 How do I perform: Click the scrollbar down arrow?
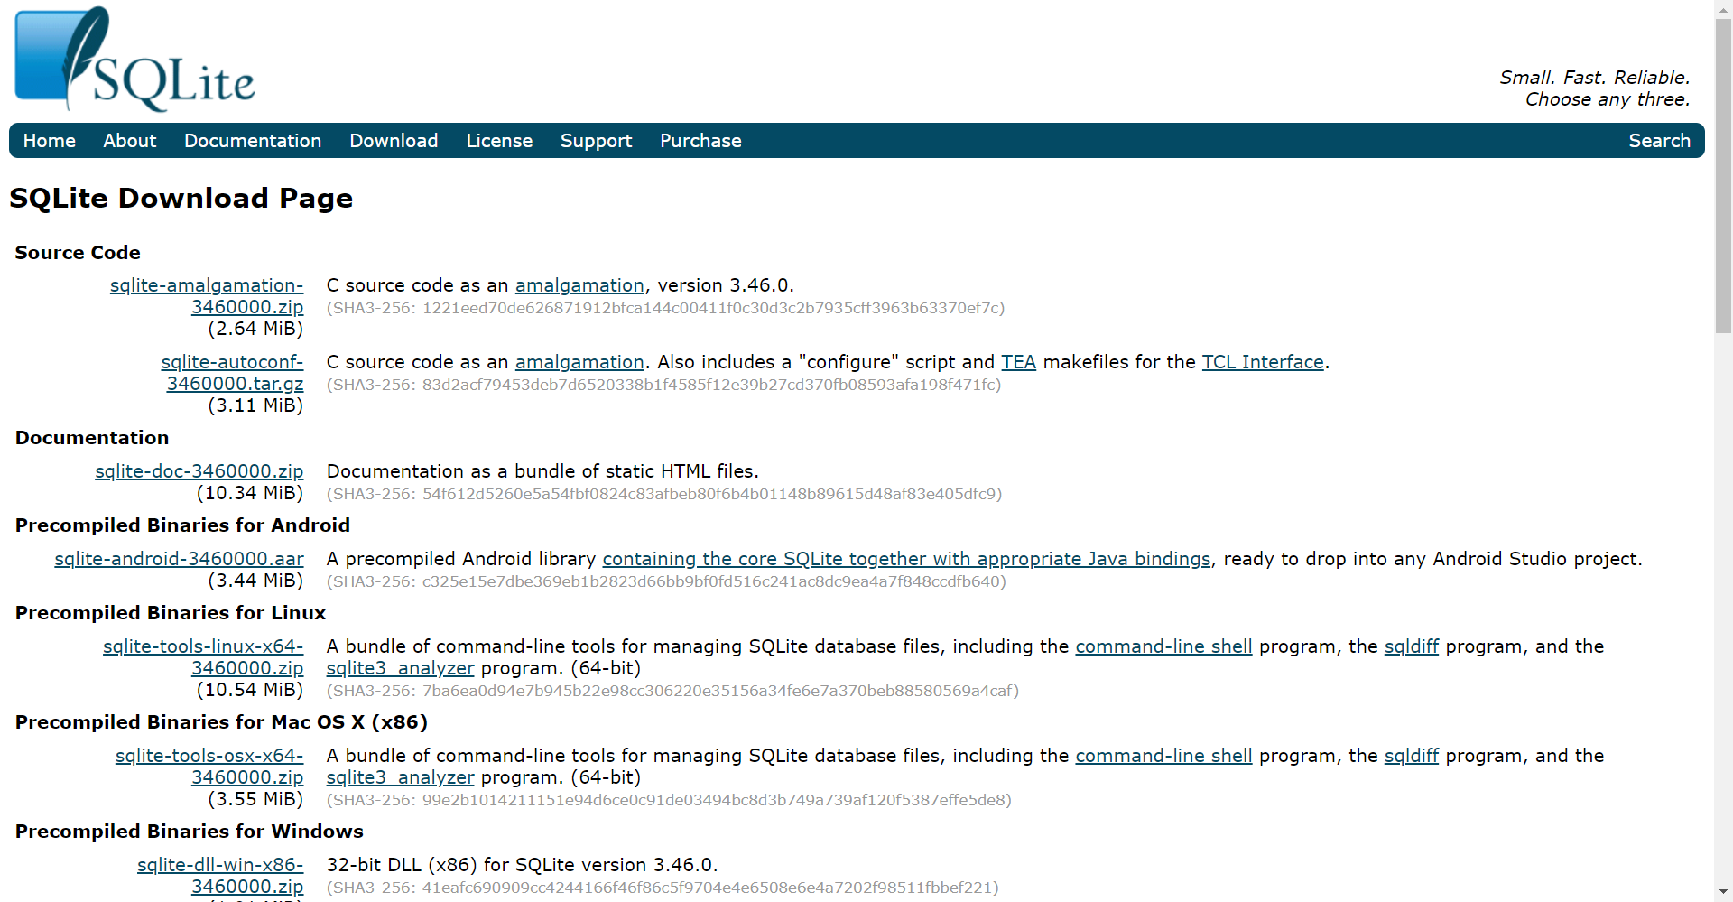(1723, 893)
